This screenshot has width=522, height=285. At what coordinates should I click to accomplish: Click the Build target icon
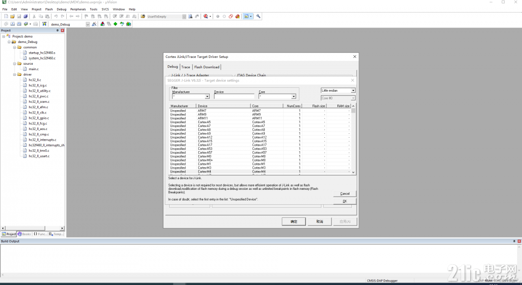pyautogui.click(x=13, y=24)
